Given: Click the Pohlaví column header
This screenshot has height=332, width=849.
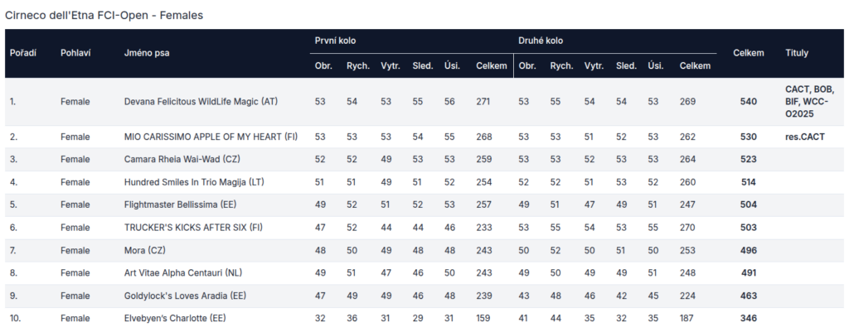Looking at the screenshot, I should [x=75, y=53].
